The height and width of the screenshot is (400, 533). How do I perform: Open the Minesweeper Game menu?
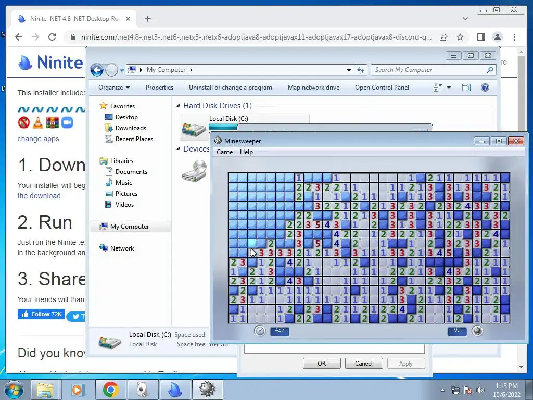tap(225, 152)
